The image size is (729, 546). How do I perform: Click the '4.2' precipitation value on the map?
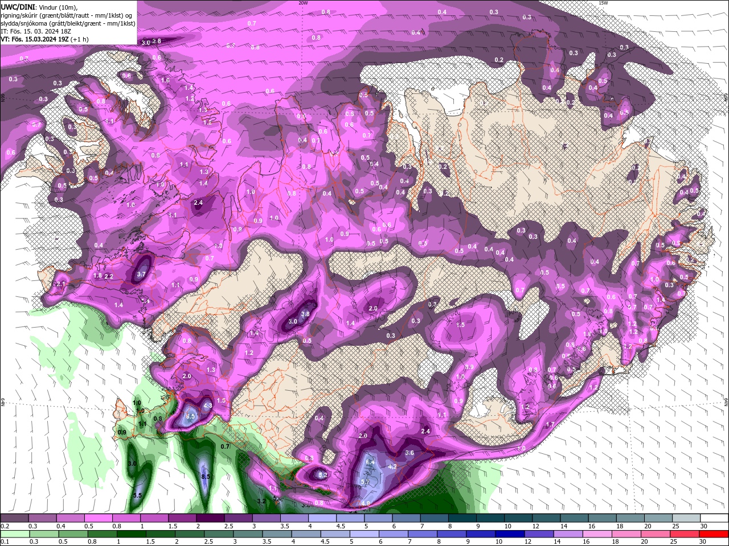392,466
